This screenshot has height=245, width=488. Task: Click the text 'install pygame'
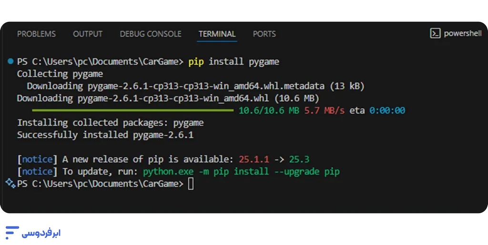tap(244, 62)
